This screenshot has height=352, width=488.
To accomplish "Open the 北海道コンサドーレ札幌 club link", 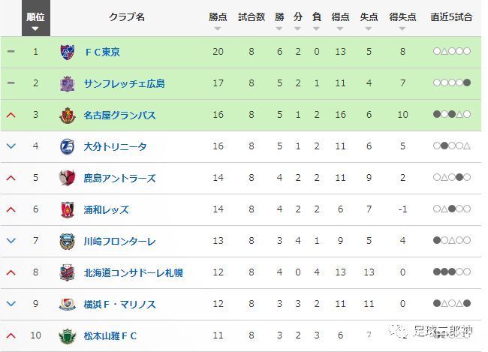I will (133, 273).
